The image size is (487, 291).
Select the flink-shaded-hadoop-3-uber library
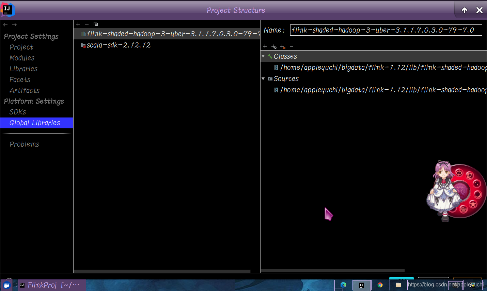(x=153, y=34)
